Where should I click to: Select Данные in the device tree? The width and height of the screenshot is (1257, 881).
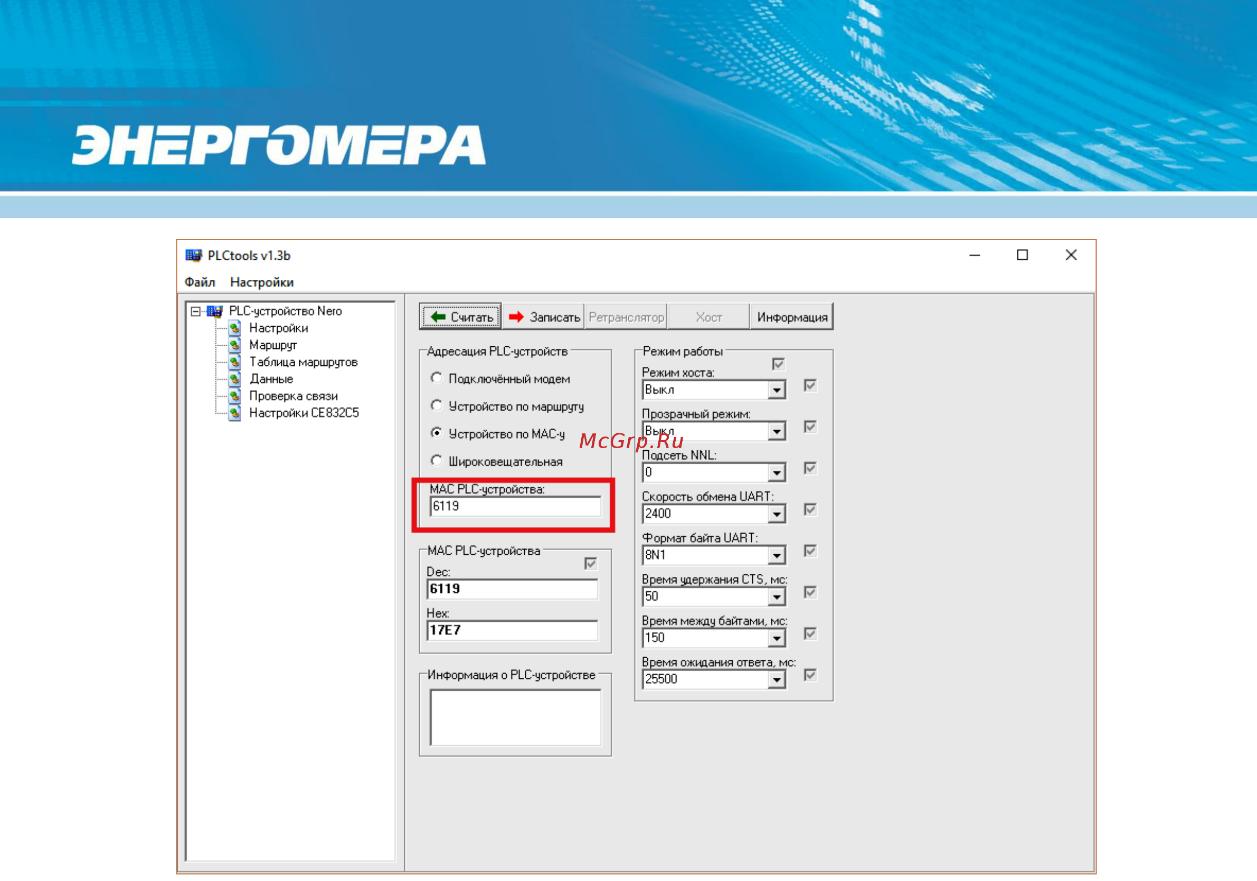coord(271,379)
